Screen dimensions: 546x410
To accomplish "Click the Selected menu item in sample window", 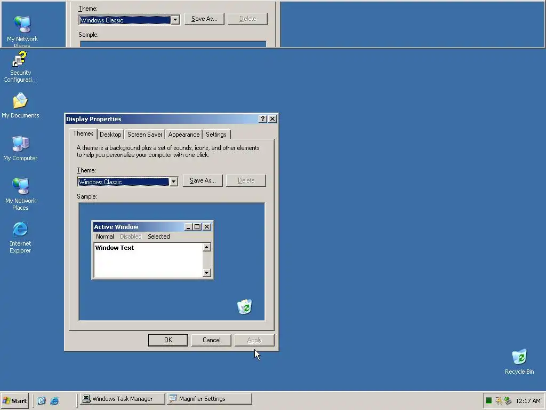I will tap(159, 236).
